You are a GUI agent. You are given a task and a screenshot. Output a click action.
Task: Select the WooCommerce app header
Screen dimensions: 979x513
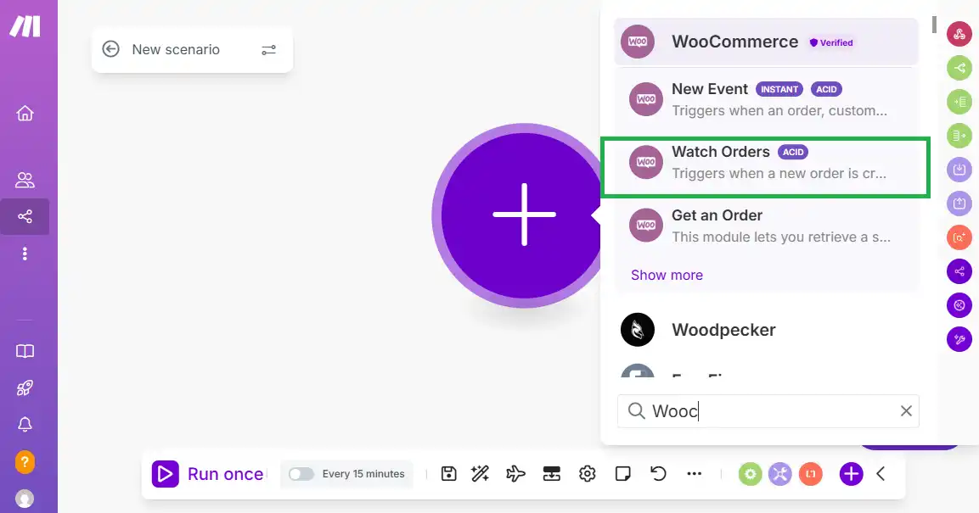[766, 42]
